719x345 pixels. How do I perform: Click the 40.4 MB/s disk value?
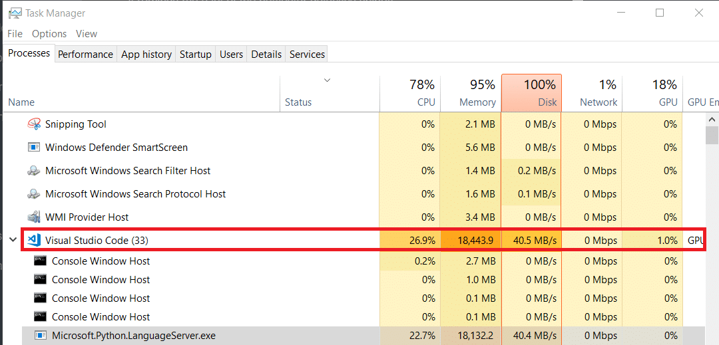(x=531, y=336)
